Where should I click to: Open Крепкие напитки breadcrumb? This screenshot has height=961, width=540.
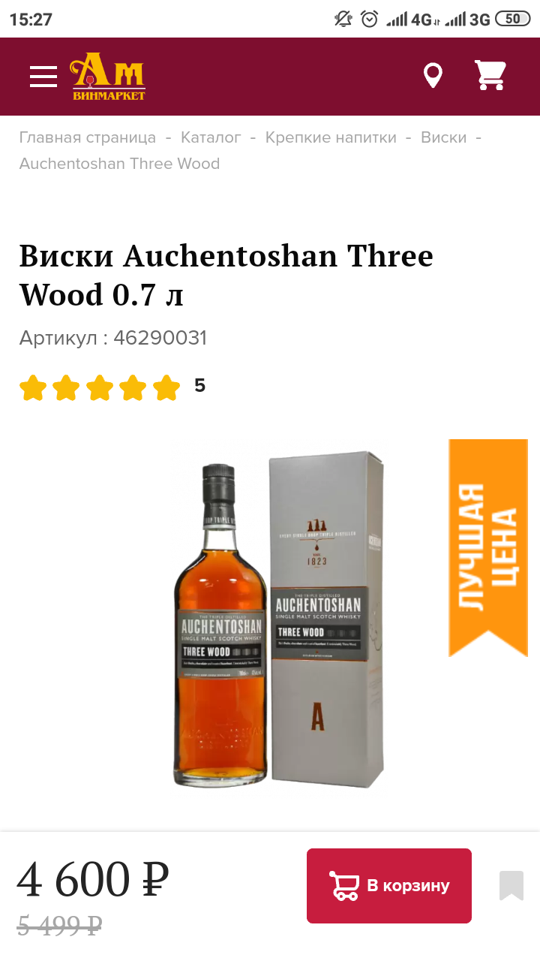[331, 137]
